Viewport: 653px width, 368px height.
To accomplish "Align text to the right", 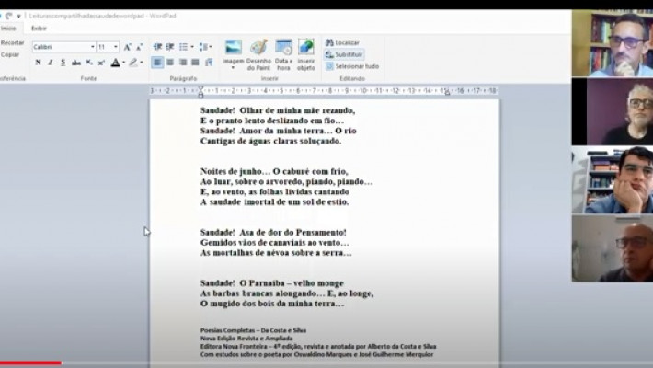I will click(x=183, y=63).
